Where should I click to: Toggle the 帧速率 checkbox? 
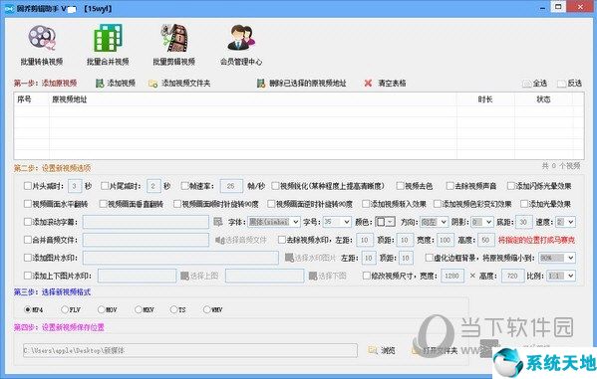184,186
